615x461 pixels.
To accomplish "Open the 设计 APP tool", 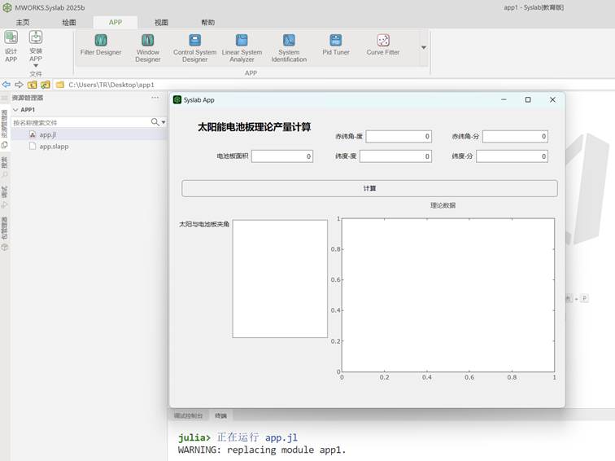I will point(11,46).
